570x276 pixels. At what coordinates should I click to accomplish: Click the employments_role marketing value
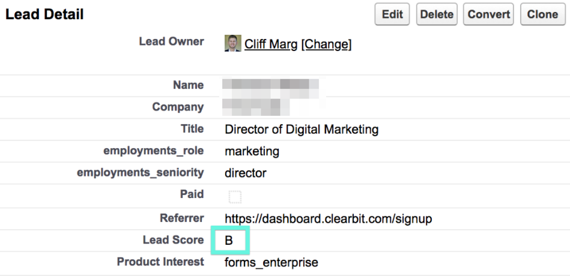(x=252, y=151)
